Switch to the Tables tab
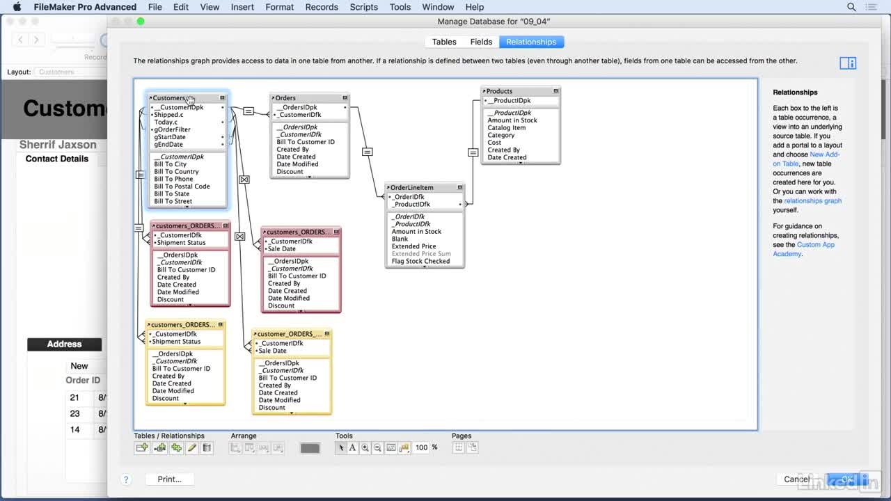This screenshot has height=501, width=891. click(x=444, y=42)
